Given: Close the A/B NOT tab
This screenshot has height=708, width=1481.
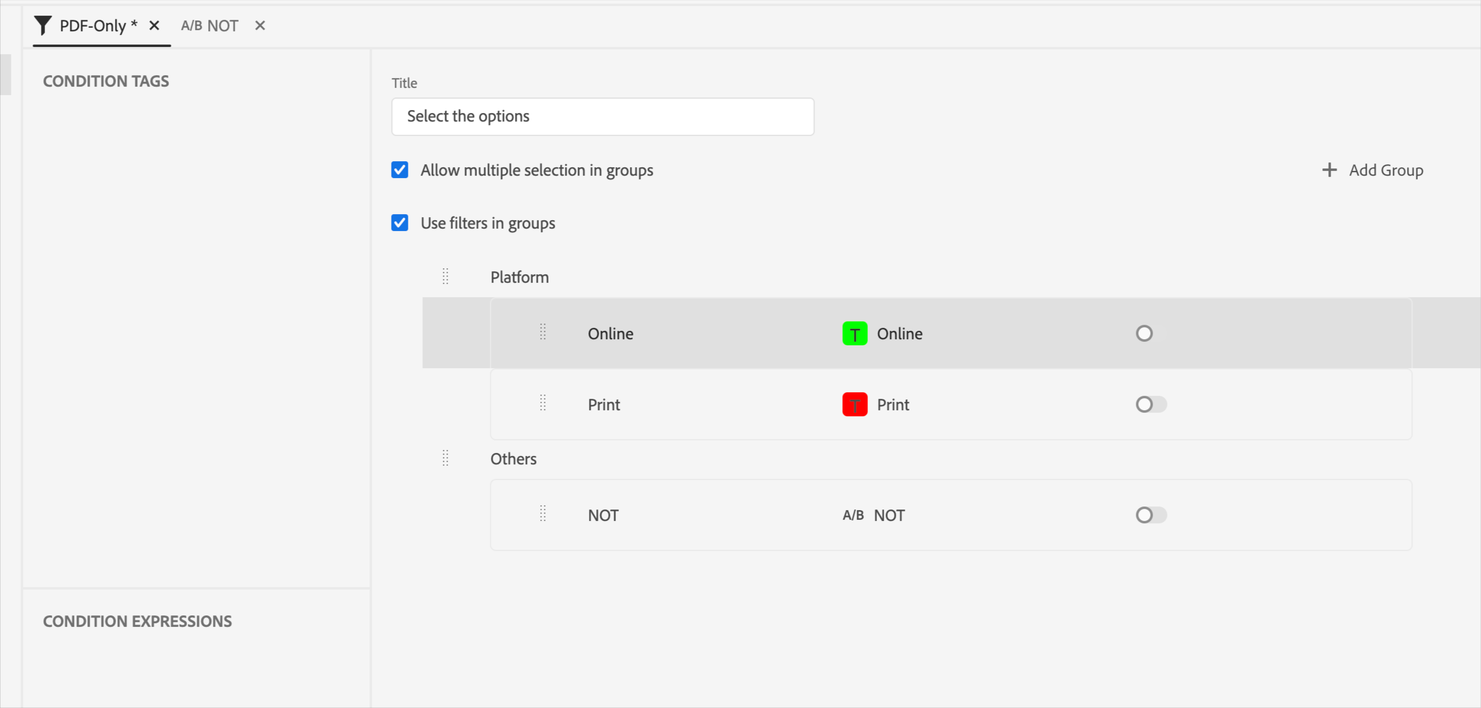Looking at the screenshot, I should tap(260, 25).
